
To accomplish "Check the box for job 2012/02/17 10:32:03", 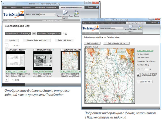I will 61,50.
